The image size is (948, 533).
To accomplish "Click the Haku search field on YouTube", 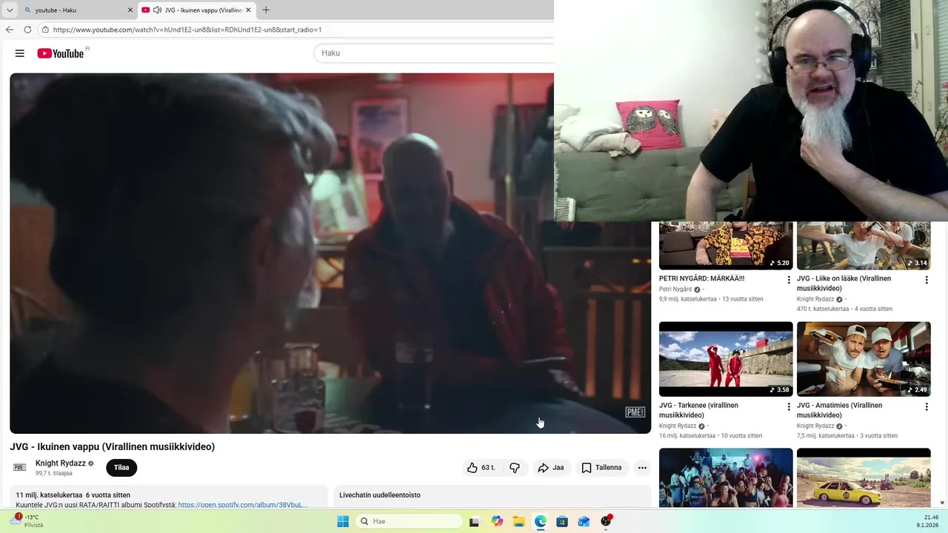I will click(x=434, y=53).
